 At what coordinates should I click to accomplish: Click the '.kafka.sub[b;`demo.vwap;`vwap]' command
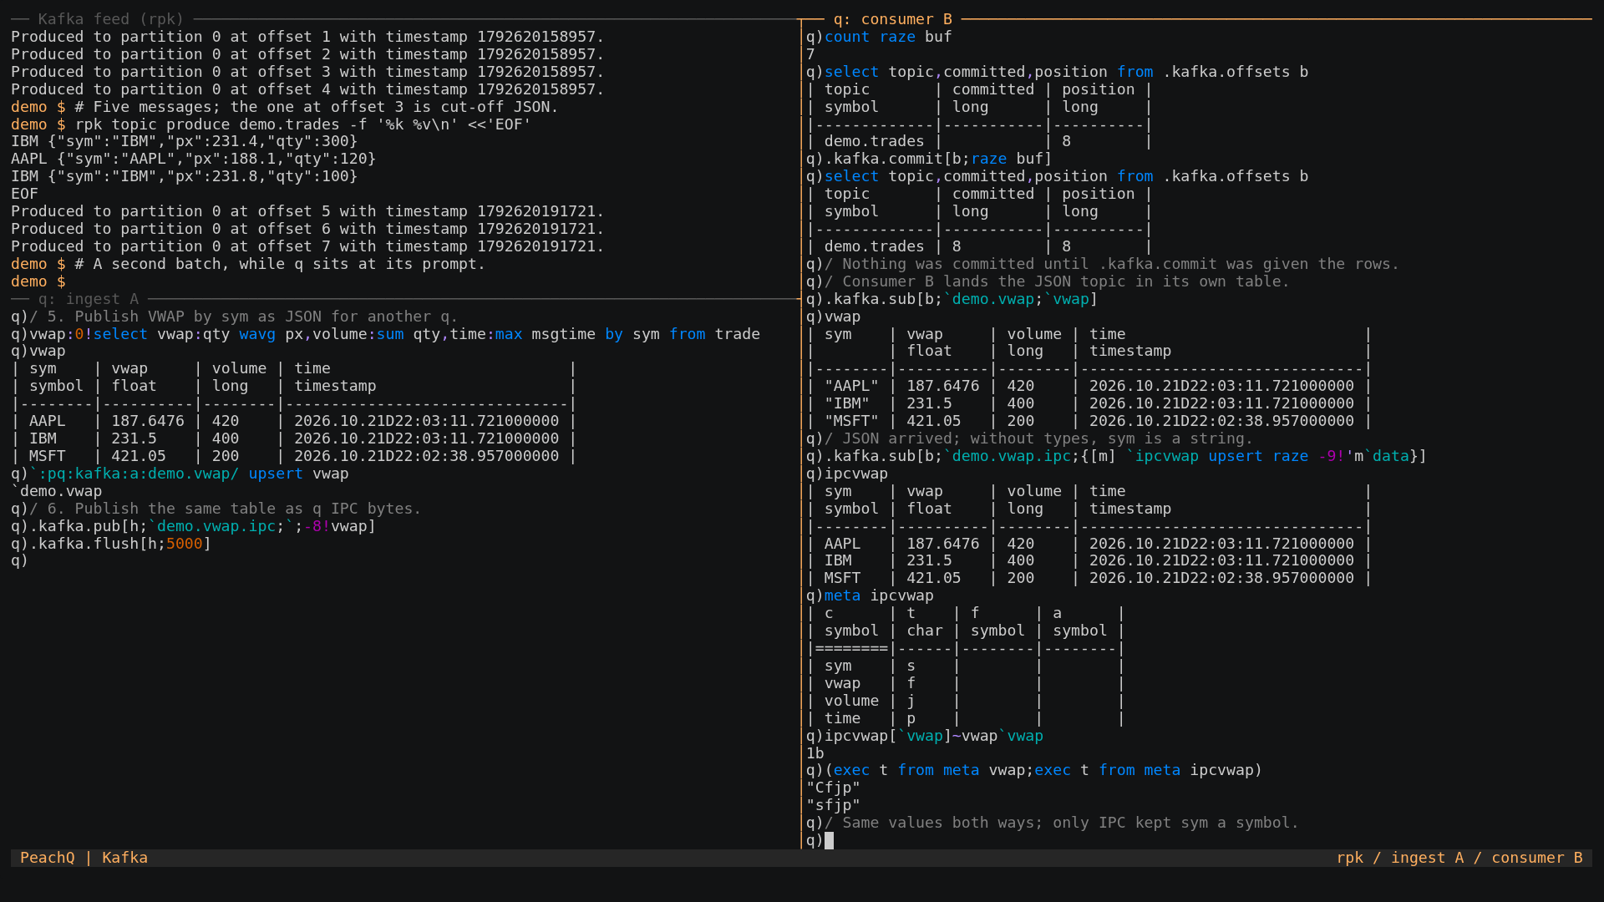click(x=952, y=299)
